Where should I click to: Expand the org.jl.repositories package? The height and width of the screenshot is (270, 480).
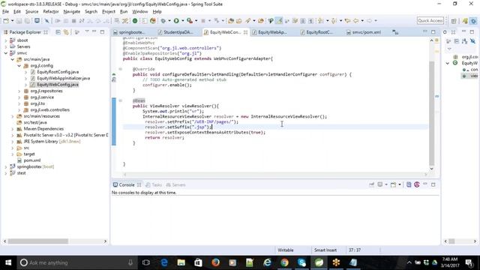point(19,91)
